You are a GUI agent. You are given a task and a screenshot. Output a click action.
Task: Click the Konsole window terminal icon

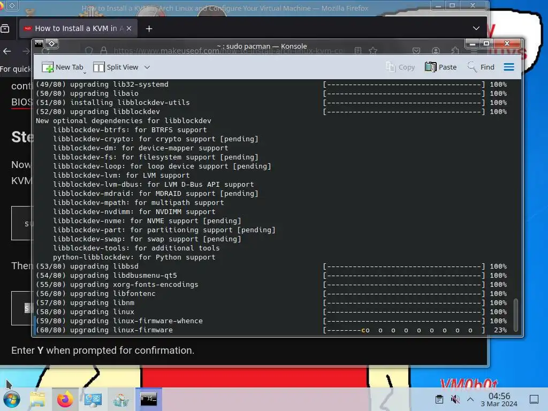(x=39, y=44)
